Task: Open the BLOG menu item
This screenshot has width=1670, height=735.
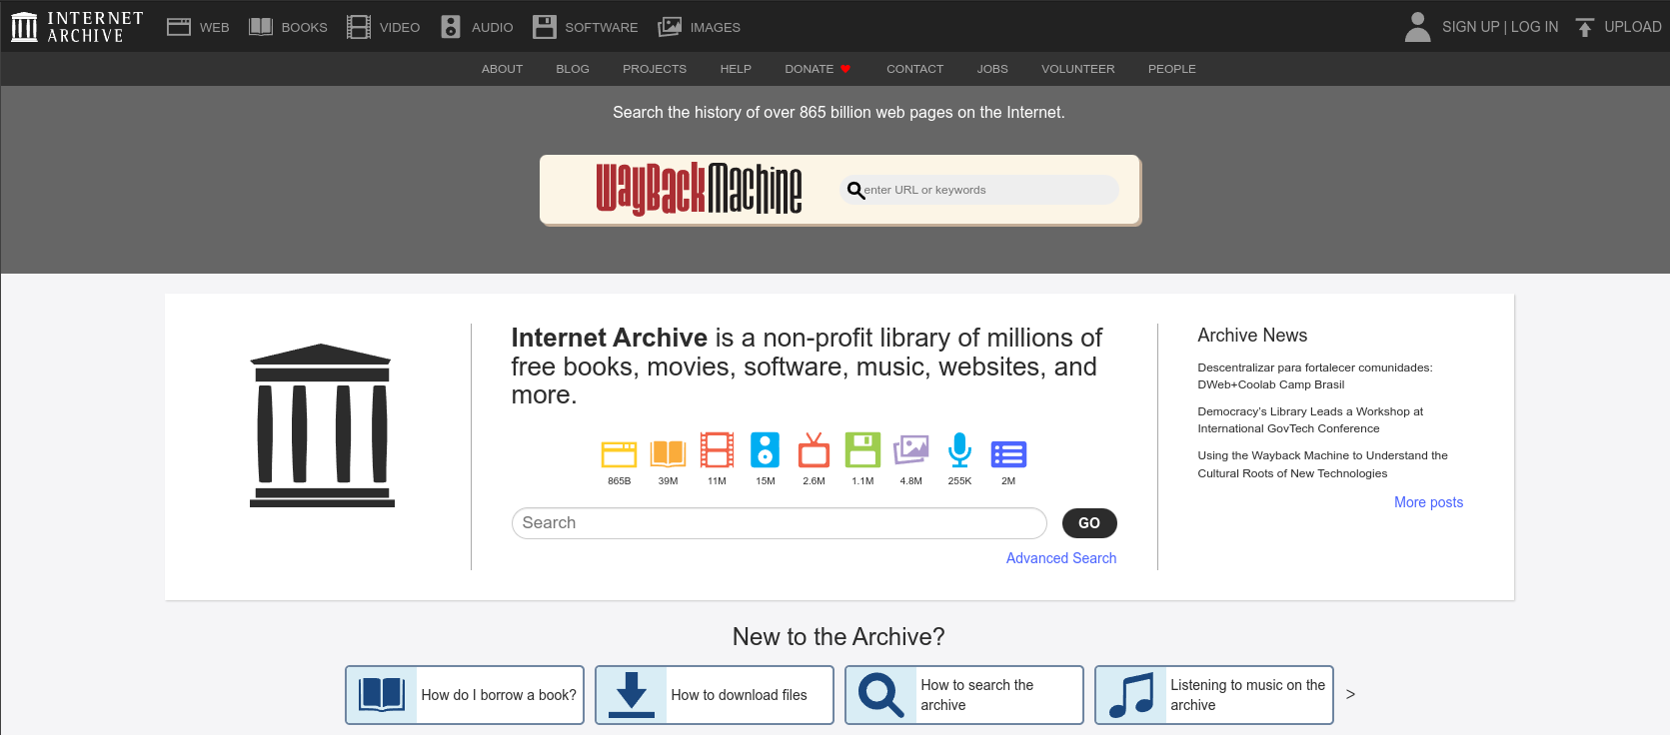Action: point(573,69)
